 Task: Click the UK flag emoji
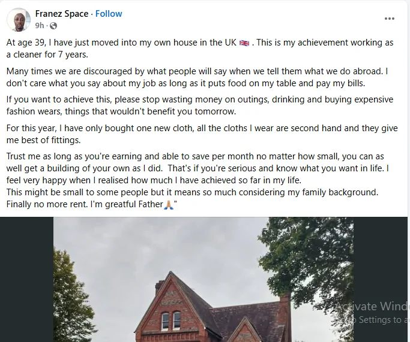point(244,43)
